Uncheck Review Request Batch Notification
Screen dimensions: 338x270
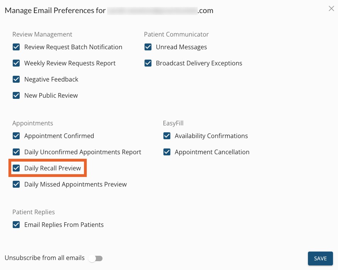(16, 47)
